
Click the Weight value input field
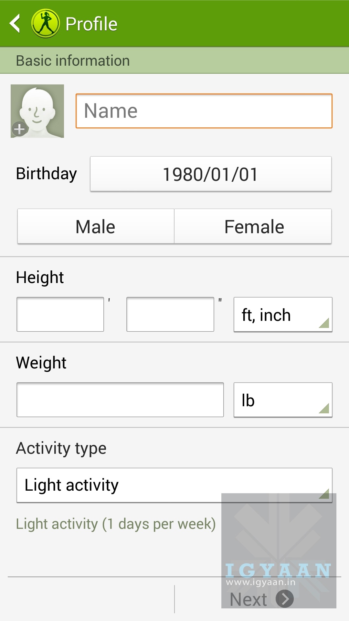pyautogui.click(x=120, y=400)
